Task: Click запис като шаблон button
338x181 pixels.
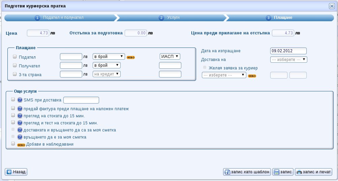Action: pyautogui.click(x=247, y=172)
